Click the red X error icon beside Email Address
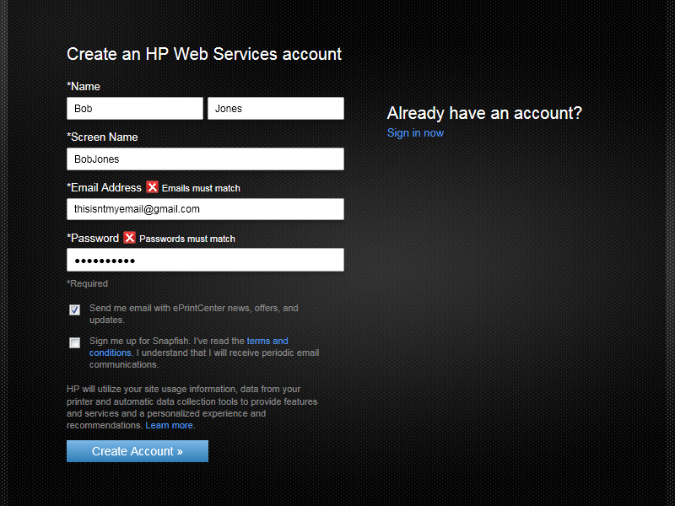This screenshot has height=506, width=675. click(153, 187)
